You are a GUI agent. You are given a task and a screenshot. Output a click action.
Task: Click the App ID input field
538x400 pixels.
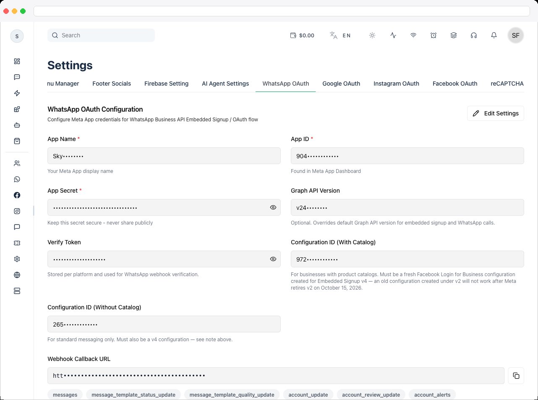coord(407,156)
